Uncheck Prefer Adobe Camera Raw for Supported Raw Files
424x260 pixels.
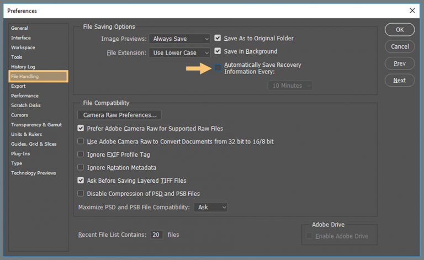pyautogui.click(x=81, y=128)
